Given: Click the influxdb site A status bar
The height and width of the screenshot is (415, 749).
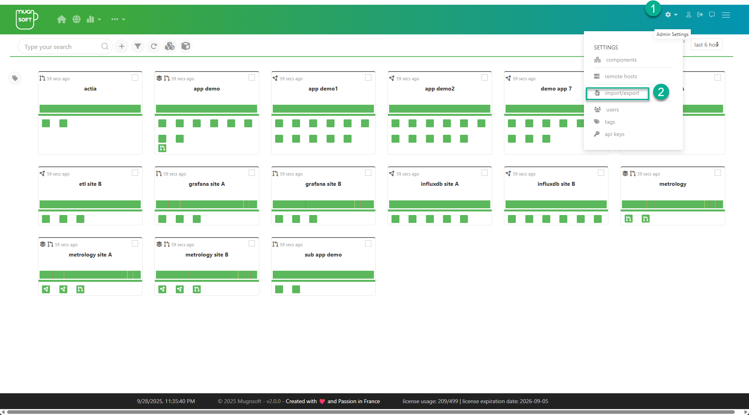Looking at the screenshot, I should pos(439,204).
